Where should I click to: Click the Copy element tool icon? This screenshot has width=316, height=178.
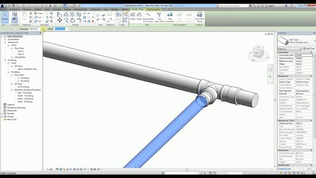tap(66, 20)
